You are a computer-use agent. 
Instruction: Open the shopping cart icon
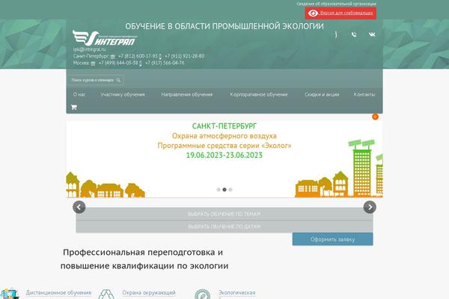[74, 108]
